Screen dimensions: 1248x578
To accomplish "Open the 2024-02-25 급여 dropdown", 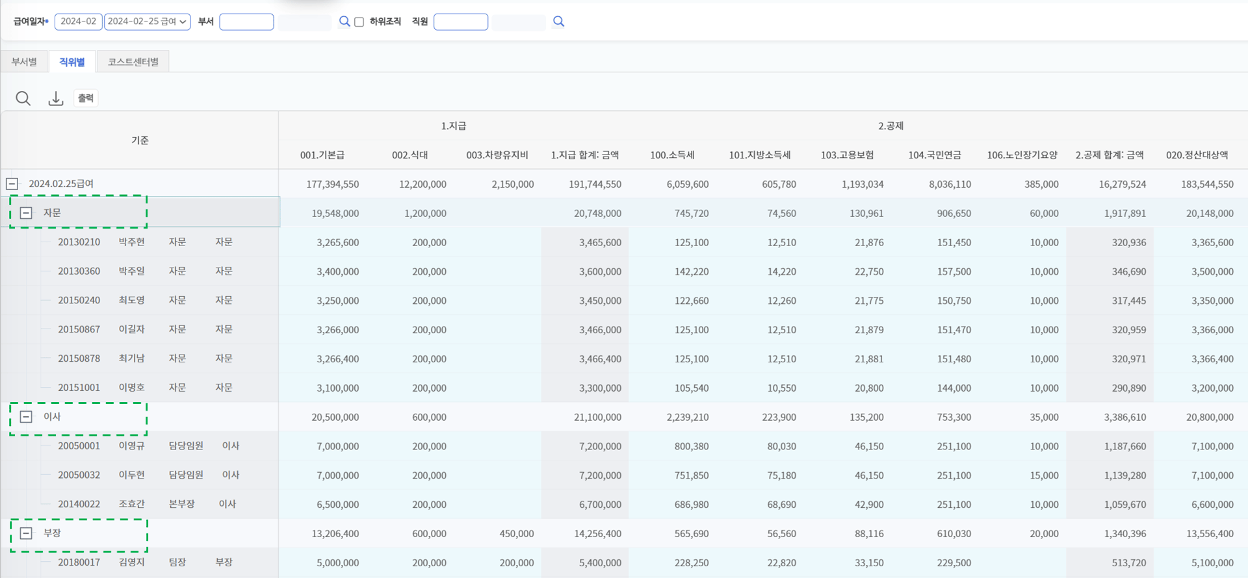I will click(x=148, y=21).
